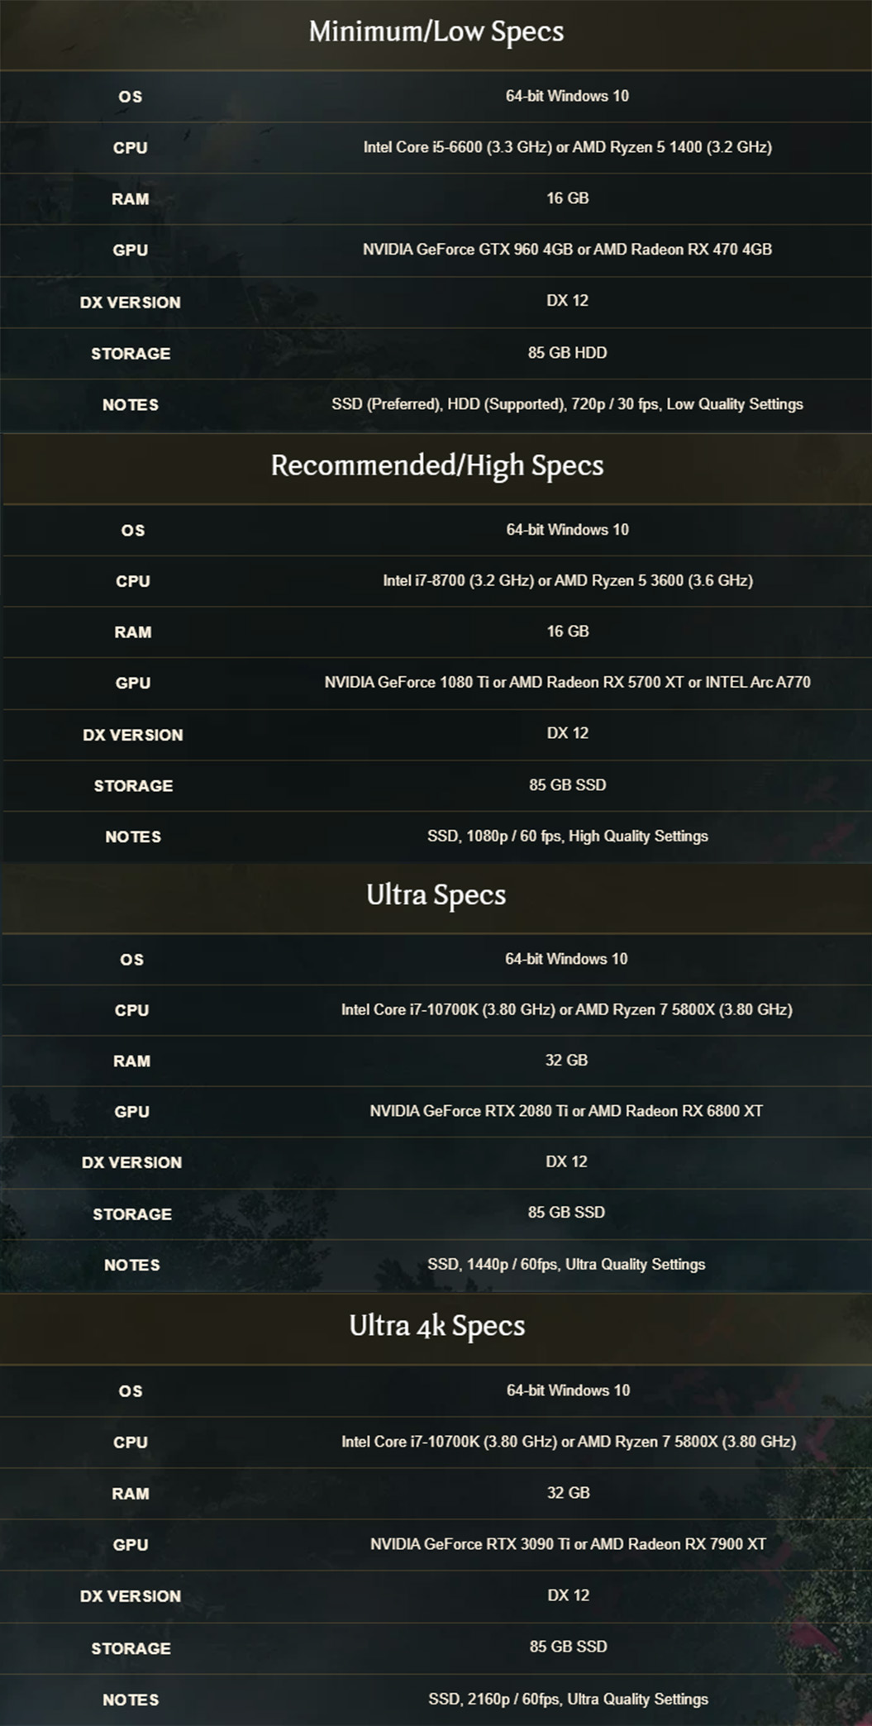This screenshot has width=872, height=1726.
Task: Select the GeForce 1080 Ti GPU row
Action: (x=567, y=682)
